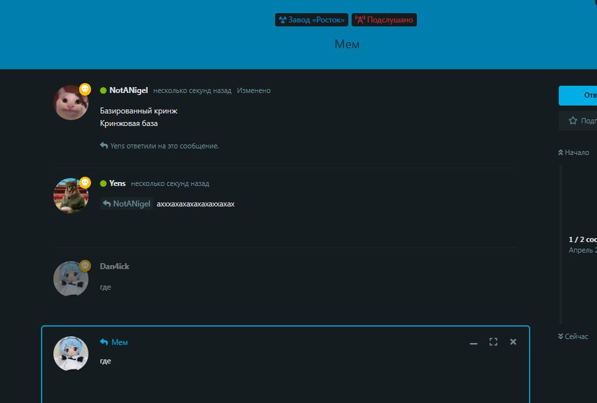Click Yens's post timestamp
Screen dimensions: 597x403
click(x=170, y=183)
